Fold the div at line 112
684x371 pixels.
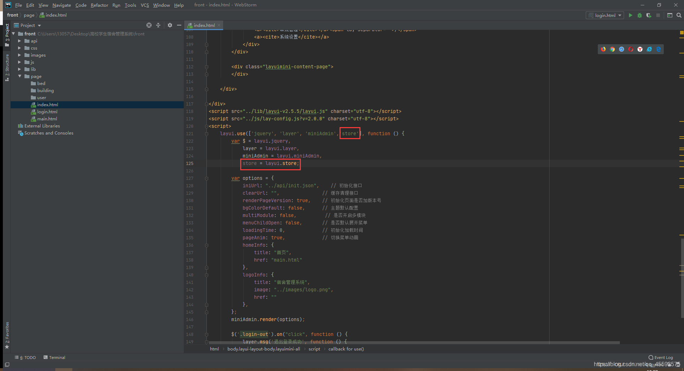coord(206,67)
